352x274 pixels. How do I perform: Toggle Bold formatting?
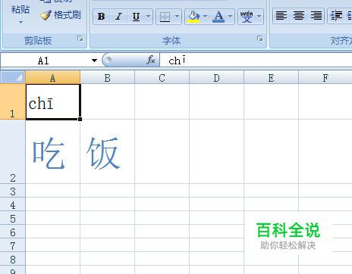pos(102,17)
